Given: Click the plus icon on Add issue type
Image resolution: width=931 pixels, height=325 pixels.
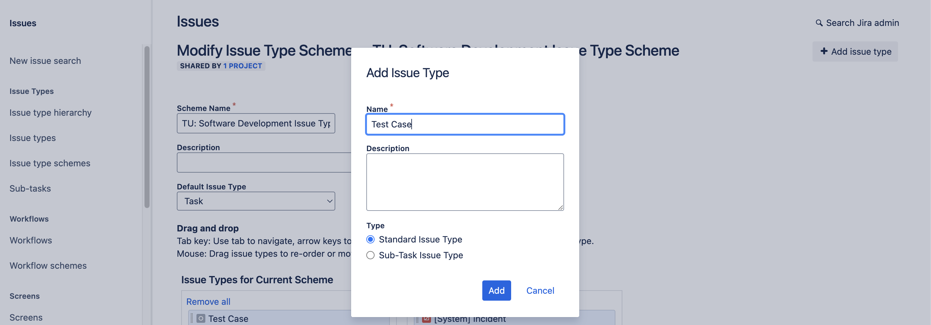Looking at the screenshot, I should tap(824, 51).
